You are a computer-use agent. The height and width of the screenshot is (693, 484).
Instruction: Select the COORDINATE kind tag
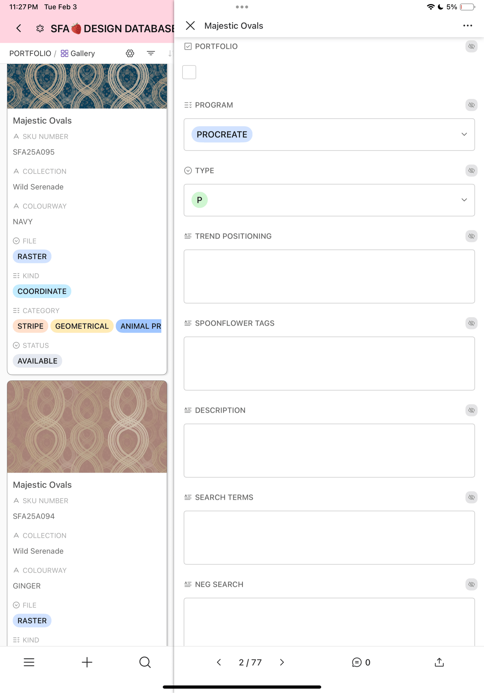[42, 291]
